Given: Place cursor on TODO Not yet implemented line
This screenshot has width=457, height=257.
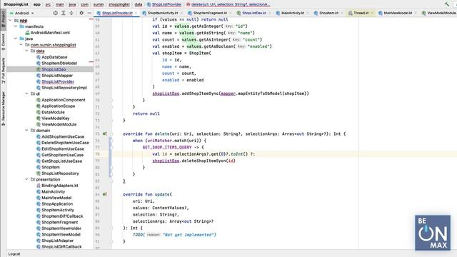Looking at the screenshot, I should (x=174, y=235).
